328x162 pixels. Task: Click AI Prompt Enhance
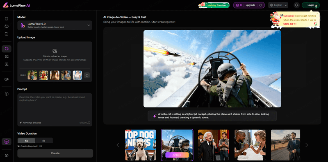click(30, 123)
